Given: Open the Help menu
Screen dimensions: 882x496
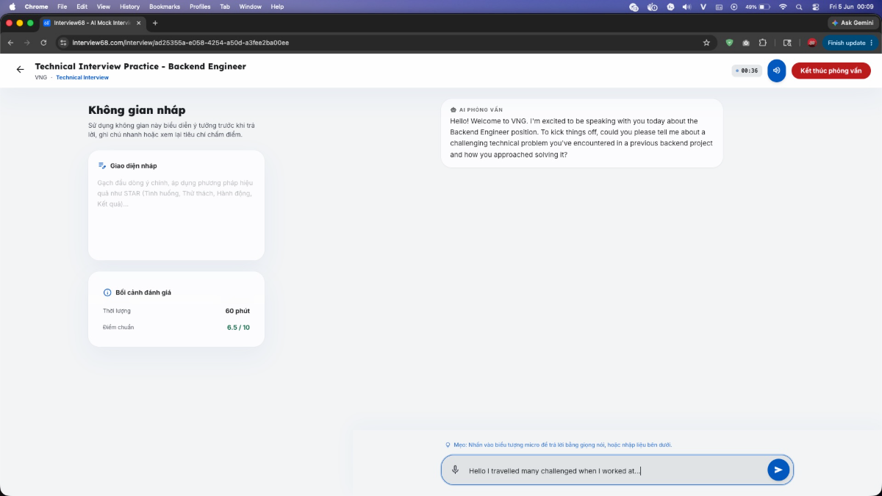Looking at the screenshot, I should tap(277, 7).
